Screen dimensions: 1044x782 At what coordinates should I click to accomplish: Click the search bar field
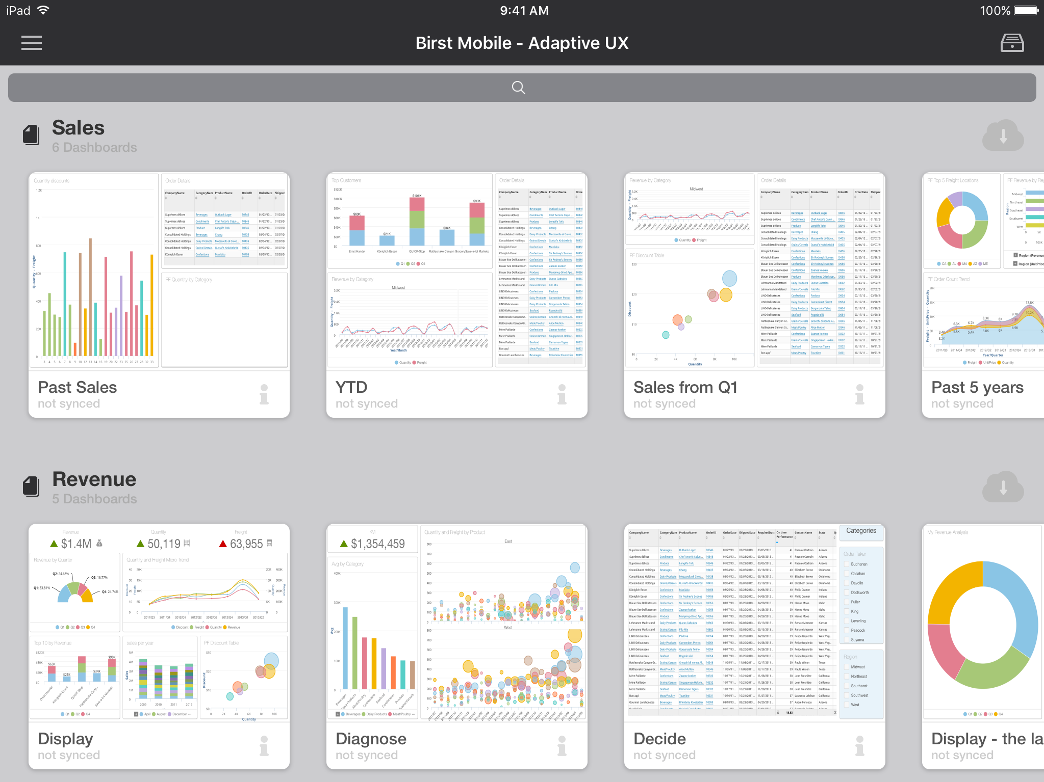tap(522, 88)
